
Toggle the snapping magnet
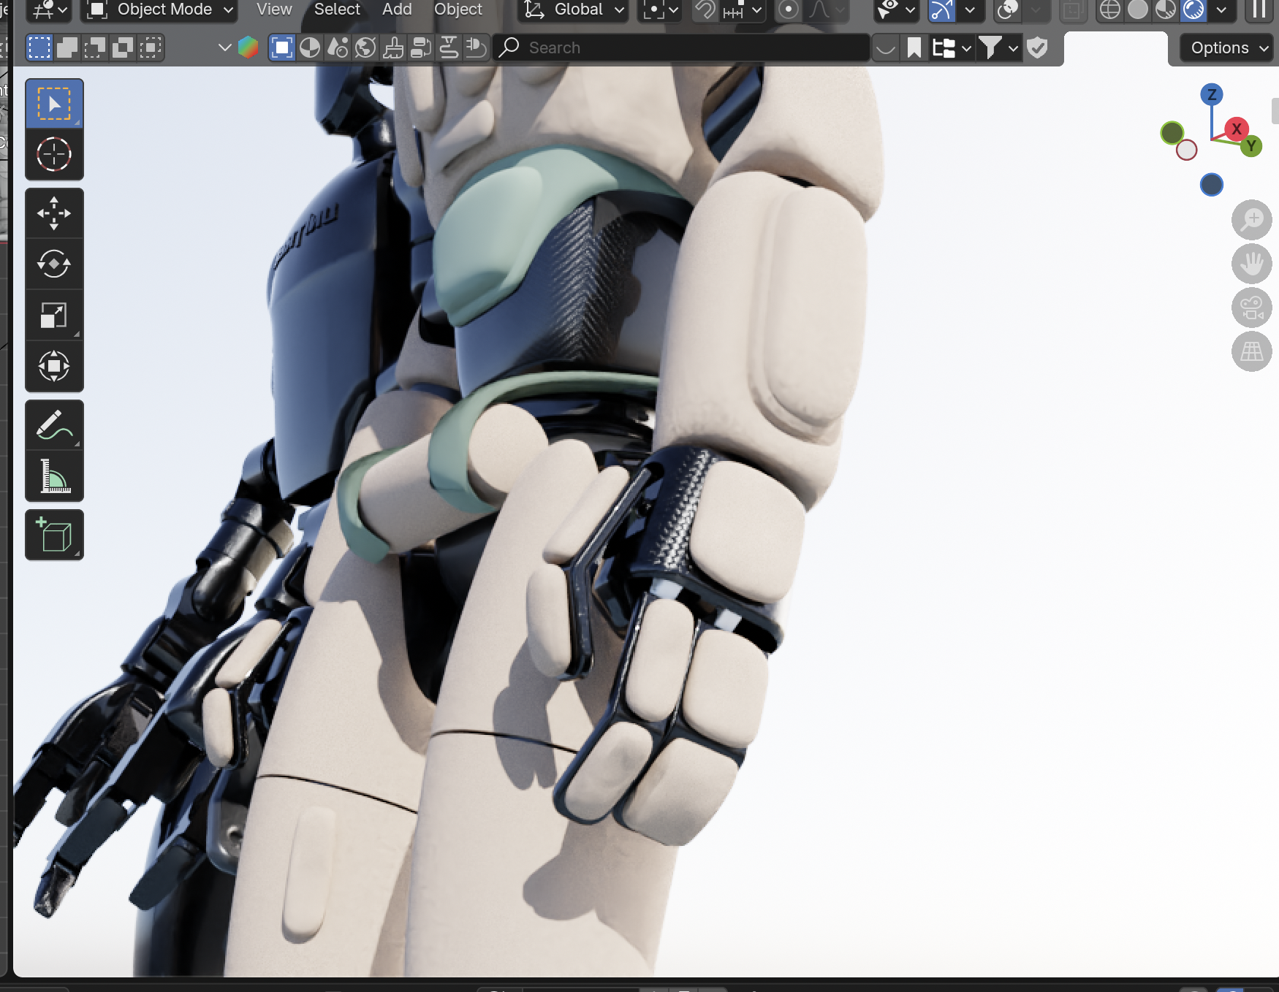(x=705, y=10)
